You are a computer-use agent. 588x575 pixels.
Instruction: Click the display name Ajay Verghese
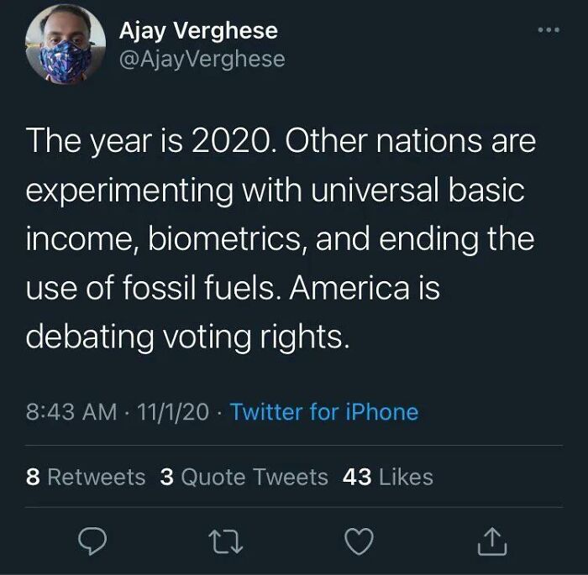[198, 31]
